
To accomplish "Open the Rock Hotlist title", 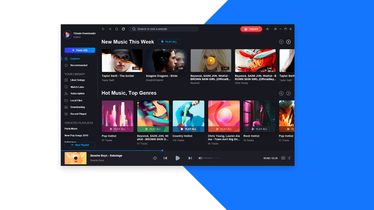I will [251, 136].
